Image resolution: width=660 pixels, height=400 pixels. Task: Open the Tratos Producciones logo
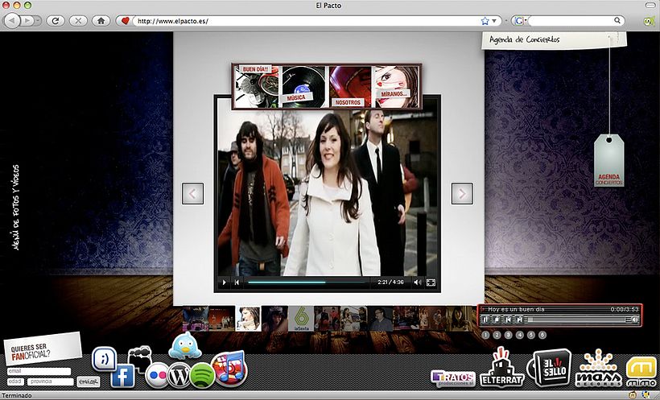click(453, 378)
